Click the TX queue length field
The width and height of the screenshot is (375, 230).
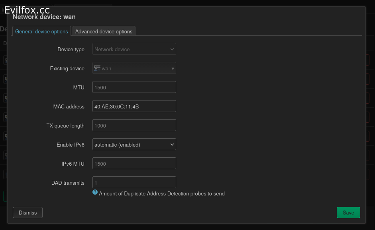134,126
